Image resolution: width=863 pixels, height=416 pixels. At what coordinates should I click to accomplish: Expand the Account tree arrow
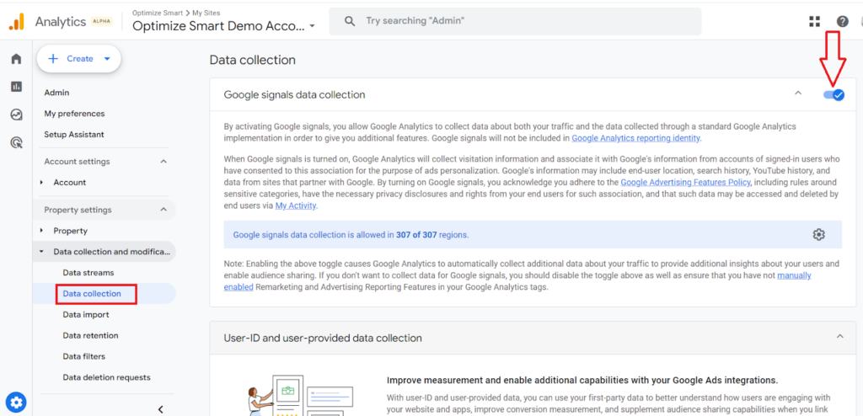tap(41, 182)
